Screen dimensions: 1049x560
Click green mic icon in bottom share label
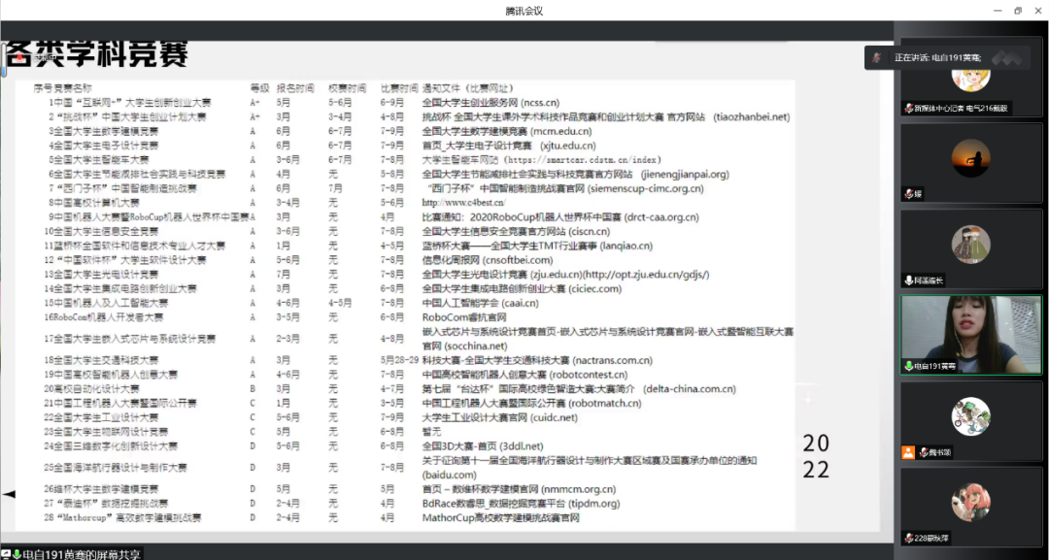pyautogui.click(x=17, y=553)
